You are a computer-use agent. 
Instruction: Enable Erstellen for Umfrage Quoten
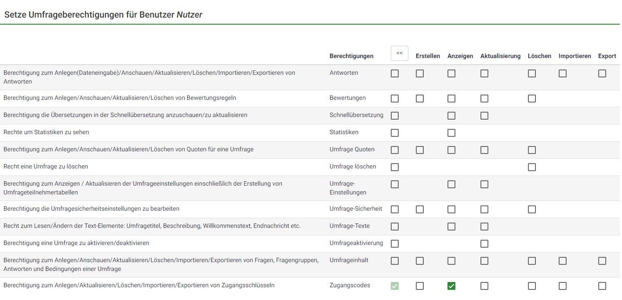pyautogui.click(x=420, y=150)
